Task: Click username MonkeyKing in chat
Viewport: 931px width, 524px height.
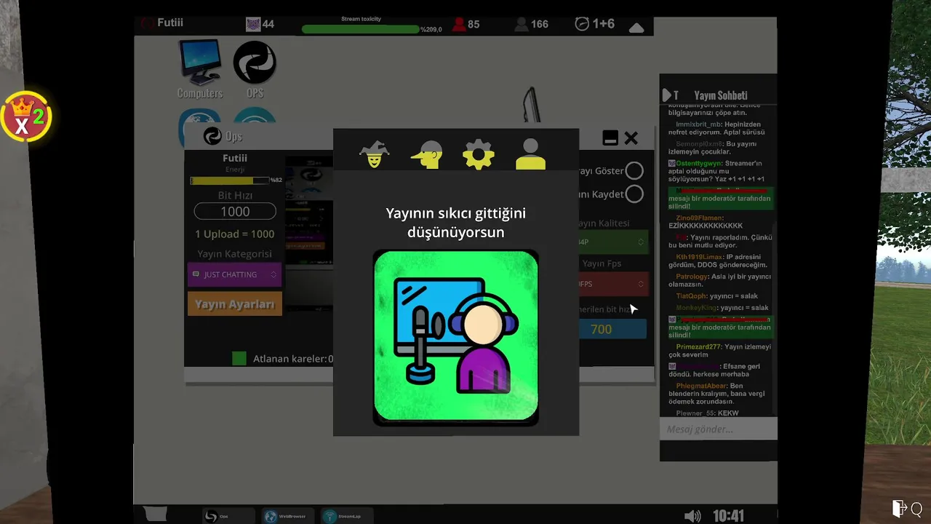Action: pyautogui.click(x=696, y=308)
